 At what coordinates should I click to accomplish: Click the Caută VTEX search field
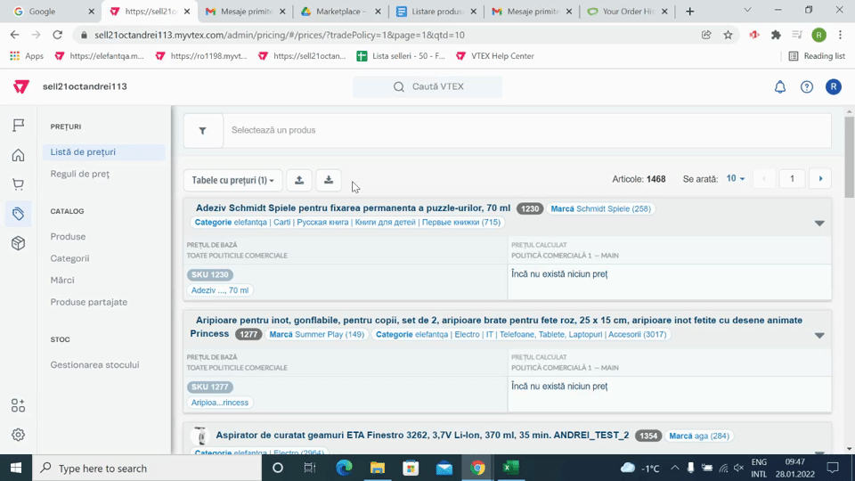pos(427,87)
